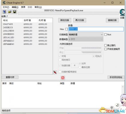Click the 查看内存 memory view button
Viewport: 126px width, 114px height.
coord(10,77)
